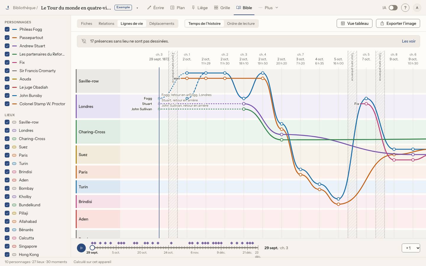This screenshot has height=266, width=426.
Task: Click the Brindisi lane label
Action: click(x=85, y=202)
